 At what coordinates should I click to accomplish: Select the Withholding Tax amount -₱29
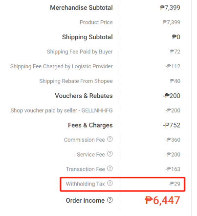(x=175, y=184)
